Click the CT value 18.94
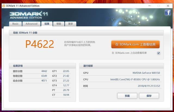Screen dimensions: 174x112 (66, 95)
